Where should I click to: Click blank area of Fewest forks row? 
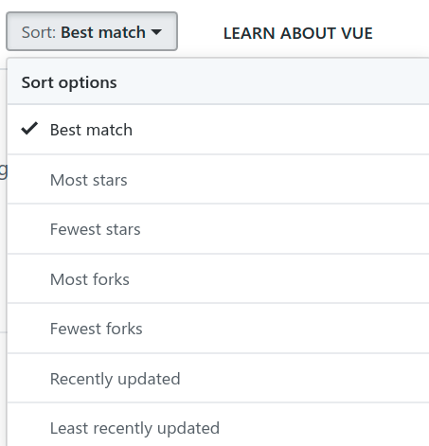pos(286,329)
